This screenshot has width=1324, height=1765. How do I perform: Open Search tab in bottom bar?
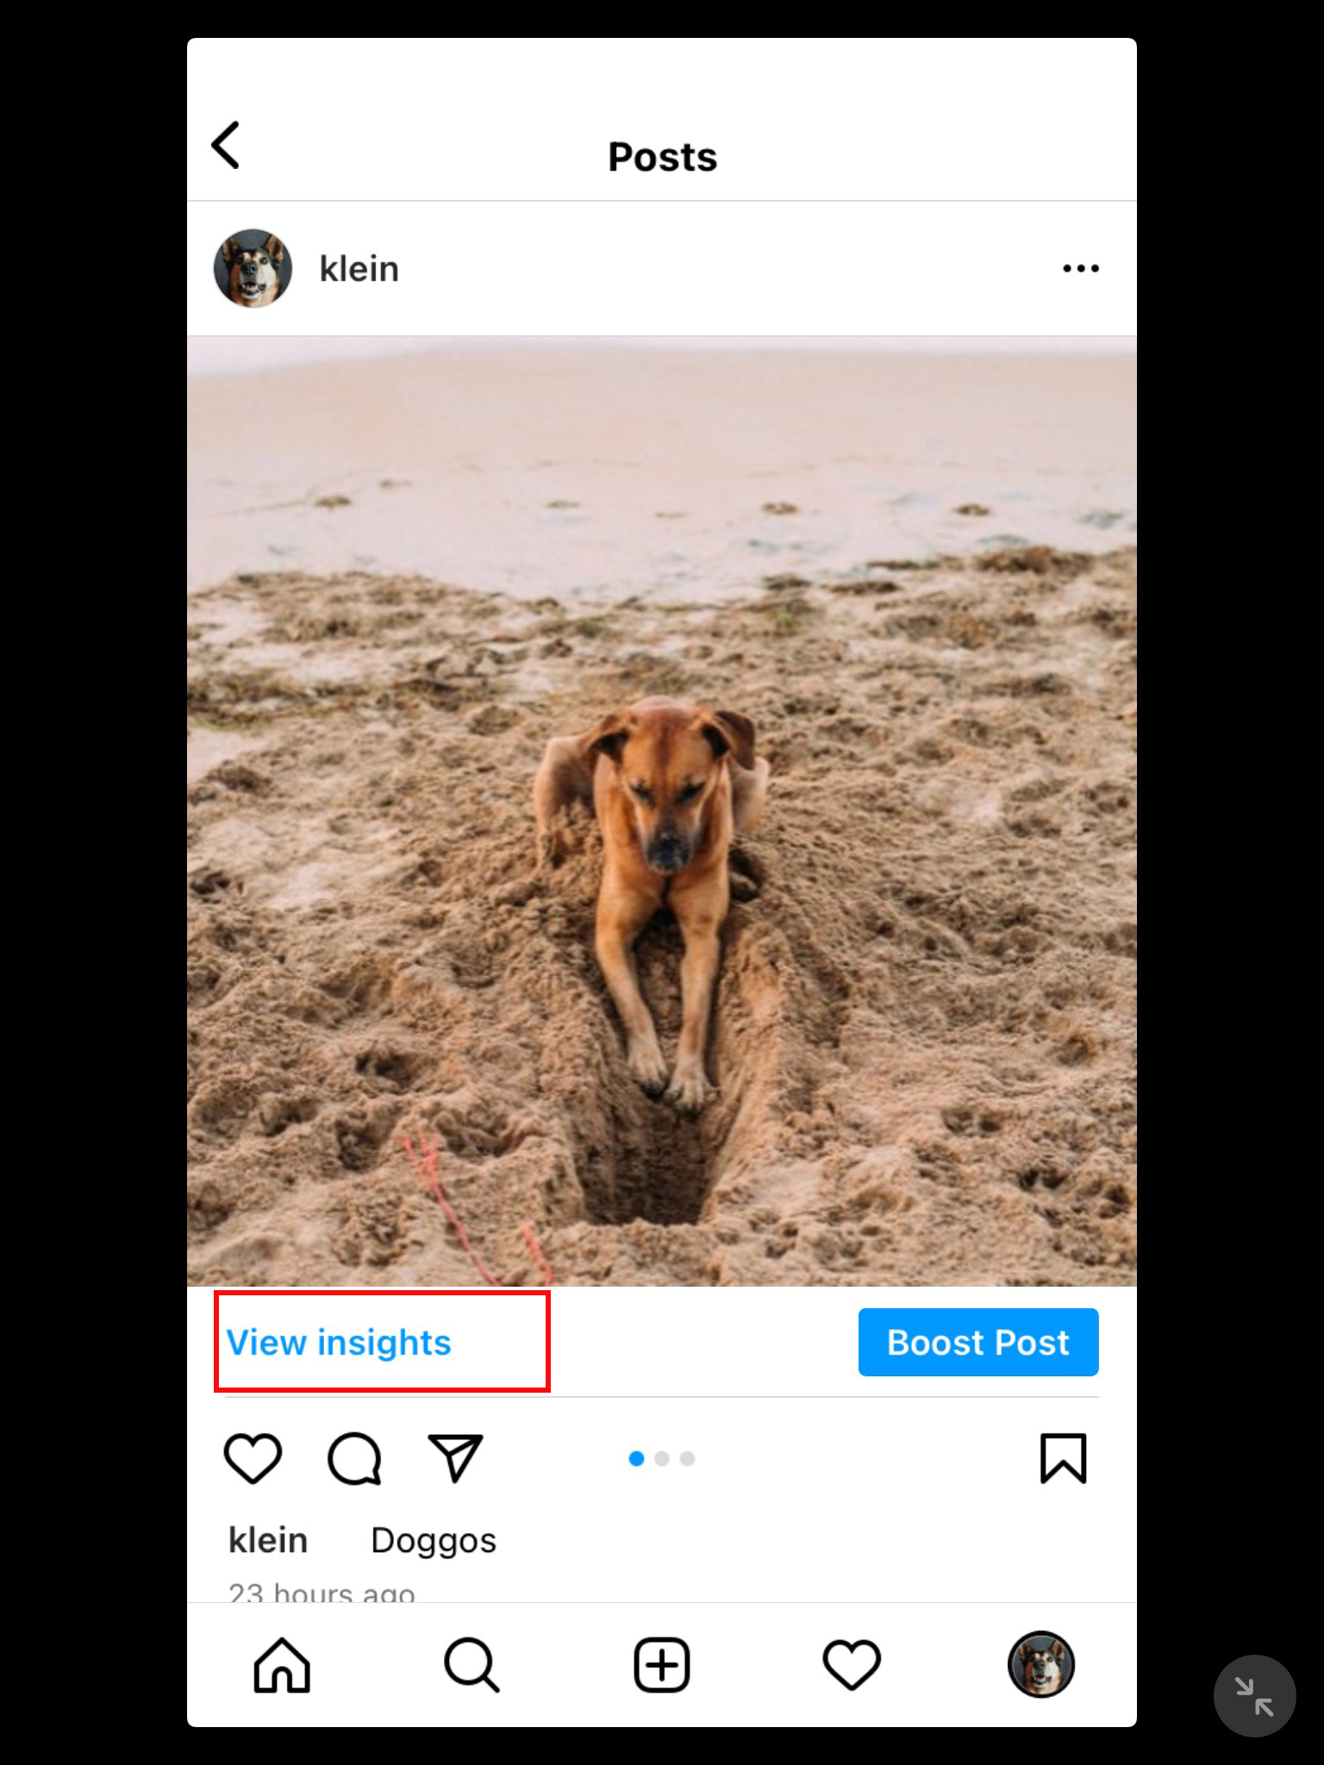tap(472, 1665)
